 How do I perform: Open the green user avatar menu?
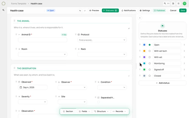pyautogui.click(x=184, y=4)
